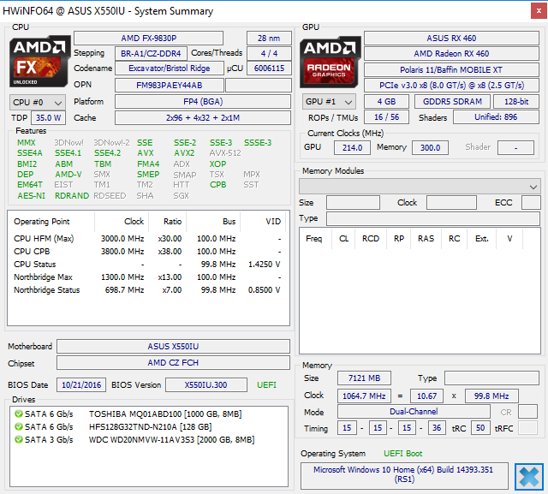This screenshot has width=548, height=494.
Task: Click the 35.0 W TDP value
Action: [x=48, y=118]
